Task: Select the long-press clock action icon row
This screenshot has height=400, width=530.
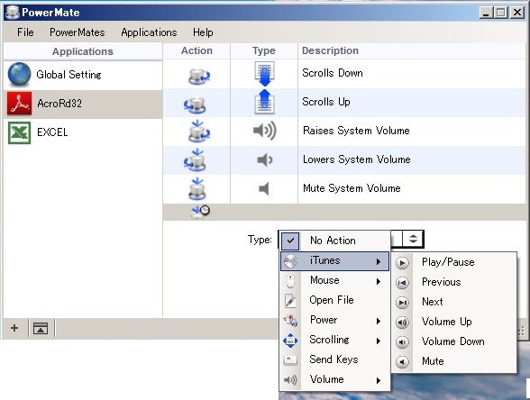Action: pos(344,212)
